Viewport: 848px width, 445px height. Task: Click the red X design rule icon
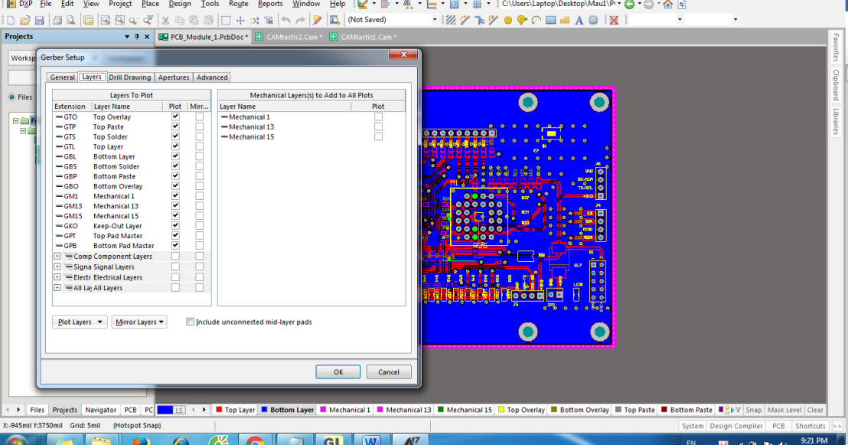tap(614, 20)
